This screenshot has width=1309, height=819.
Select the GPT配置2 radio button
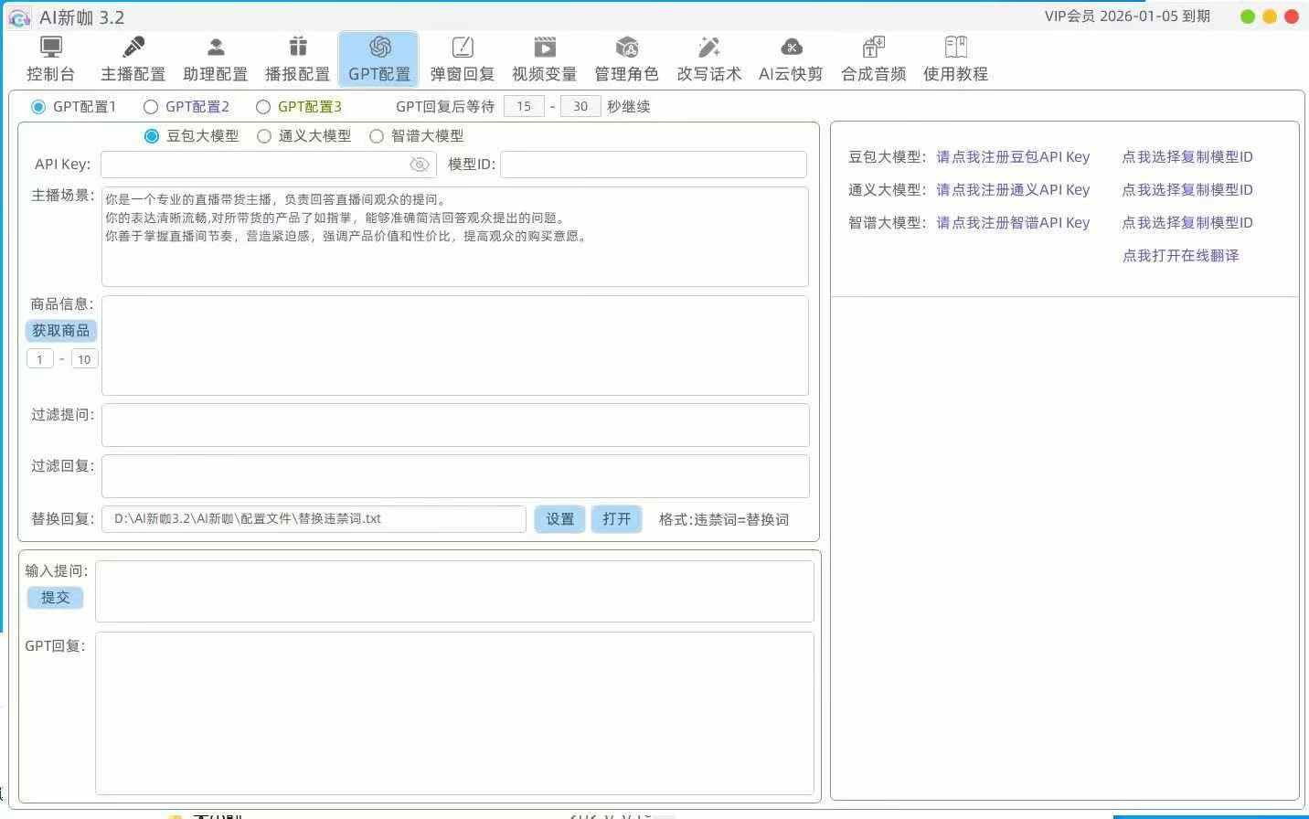tap(152, 107)
